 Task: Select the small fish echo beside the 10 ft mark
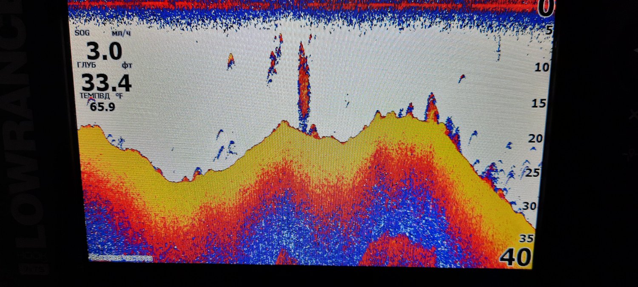[x=461, y=78]
